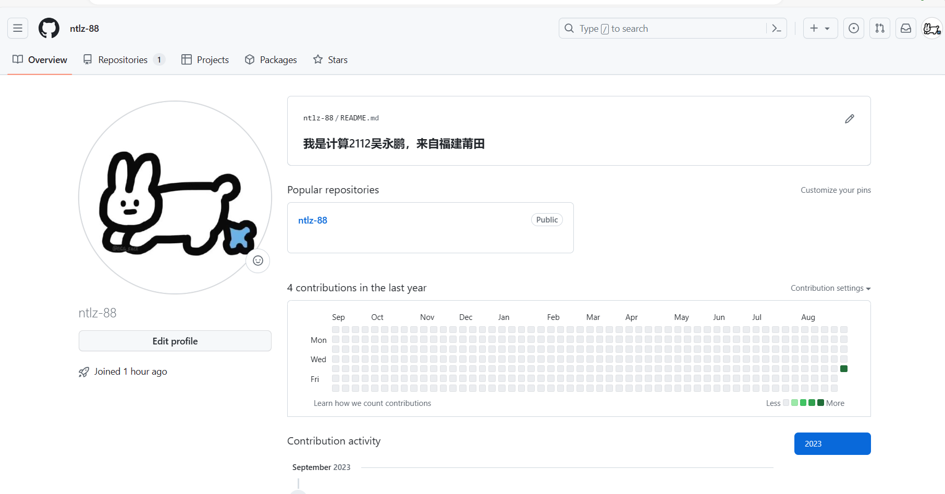Click the empty gray legend swatch
The width and height of the screenshot is (945, 494).
[786, 403]
